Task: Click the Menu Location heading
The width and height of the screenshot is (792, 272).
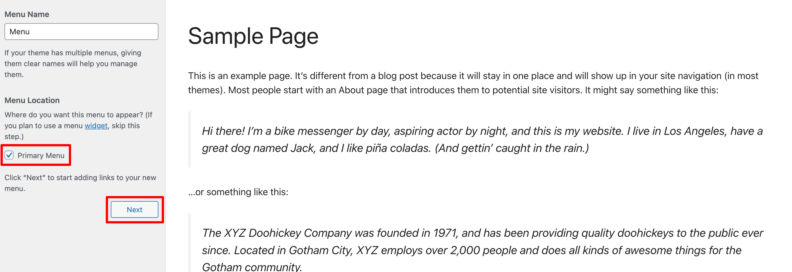Action: pyautogui.click(x=32, y=100)
